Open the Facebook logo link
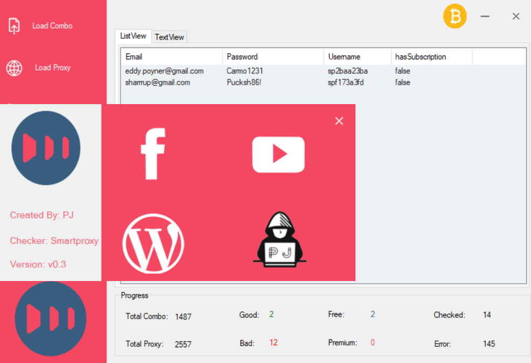 152,154
